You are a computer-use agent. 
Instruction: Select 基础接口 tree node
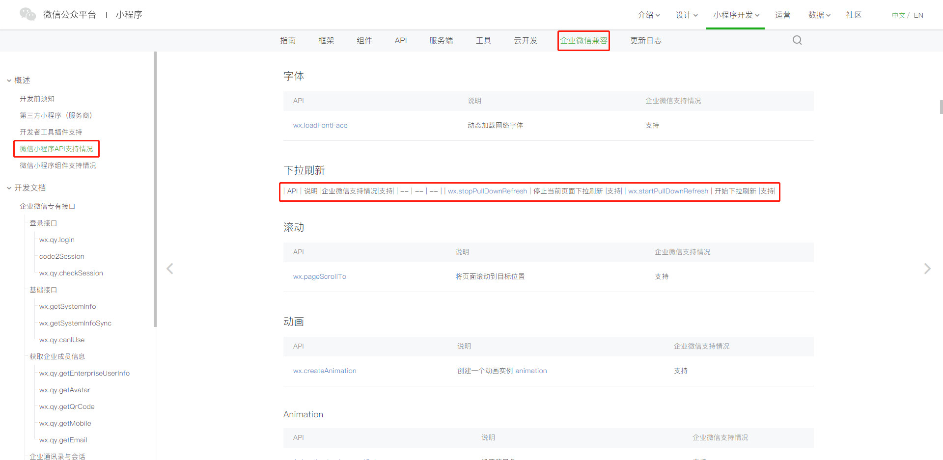tap(43, 290)
